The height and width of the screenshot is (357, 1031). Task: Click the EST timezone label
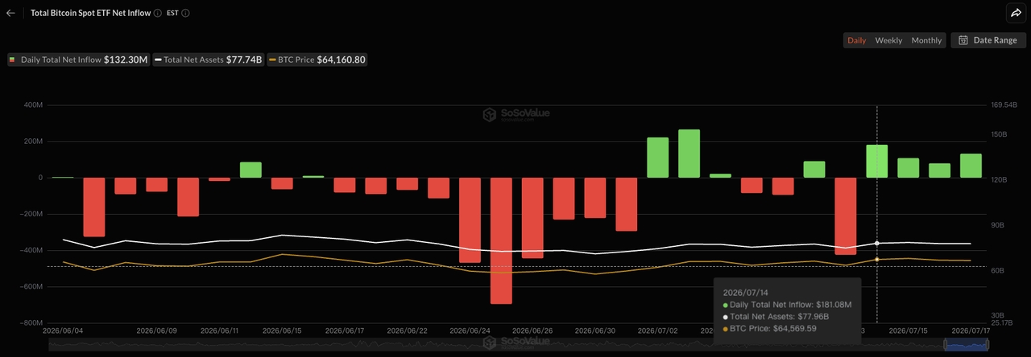pos(172,14)
